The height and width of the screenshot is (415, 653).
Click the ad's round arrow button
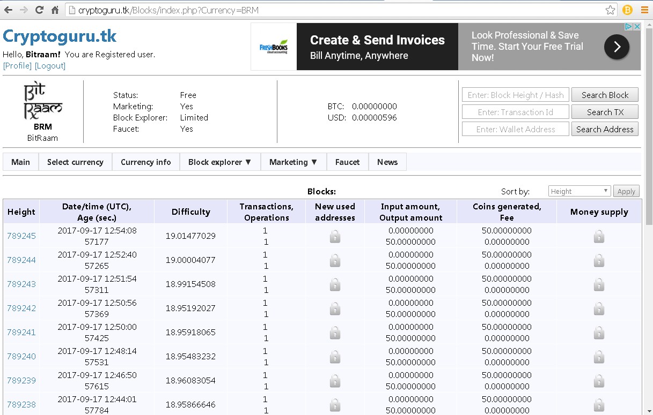click(x=617, y=47)
